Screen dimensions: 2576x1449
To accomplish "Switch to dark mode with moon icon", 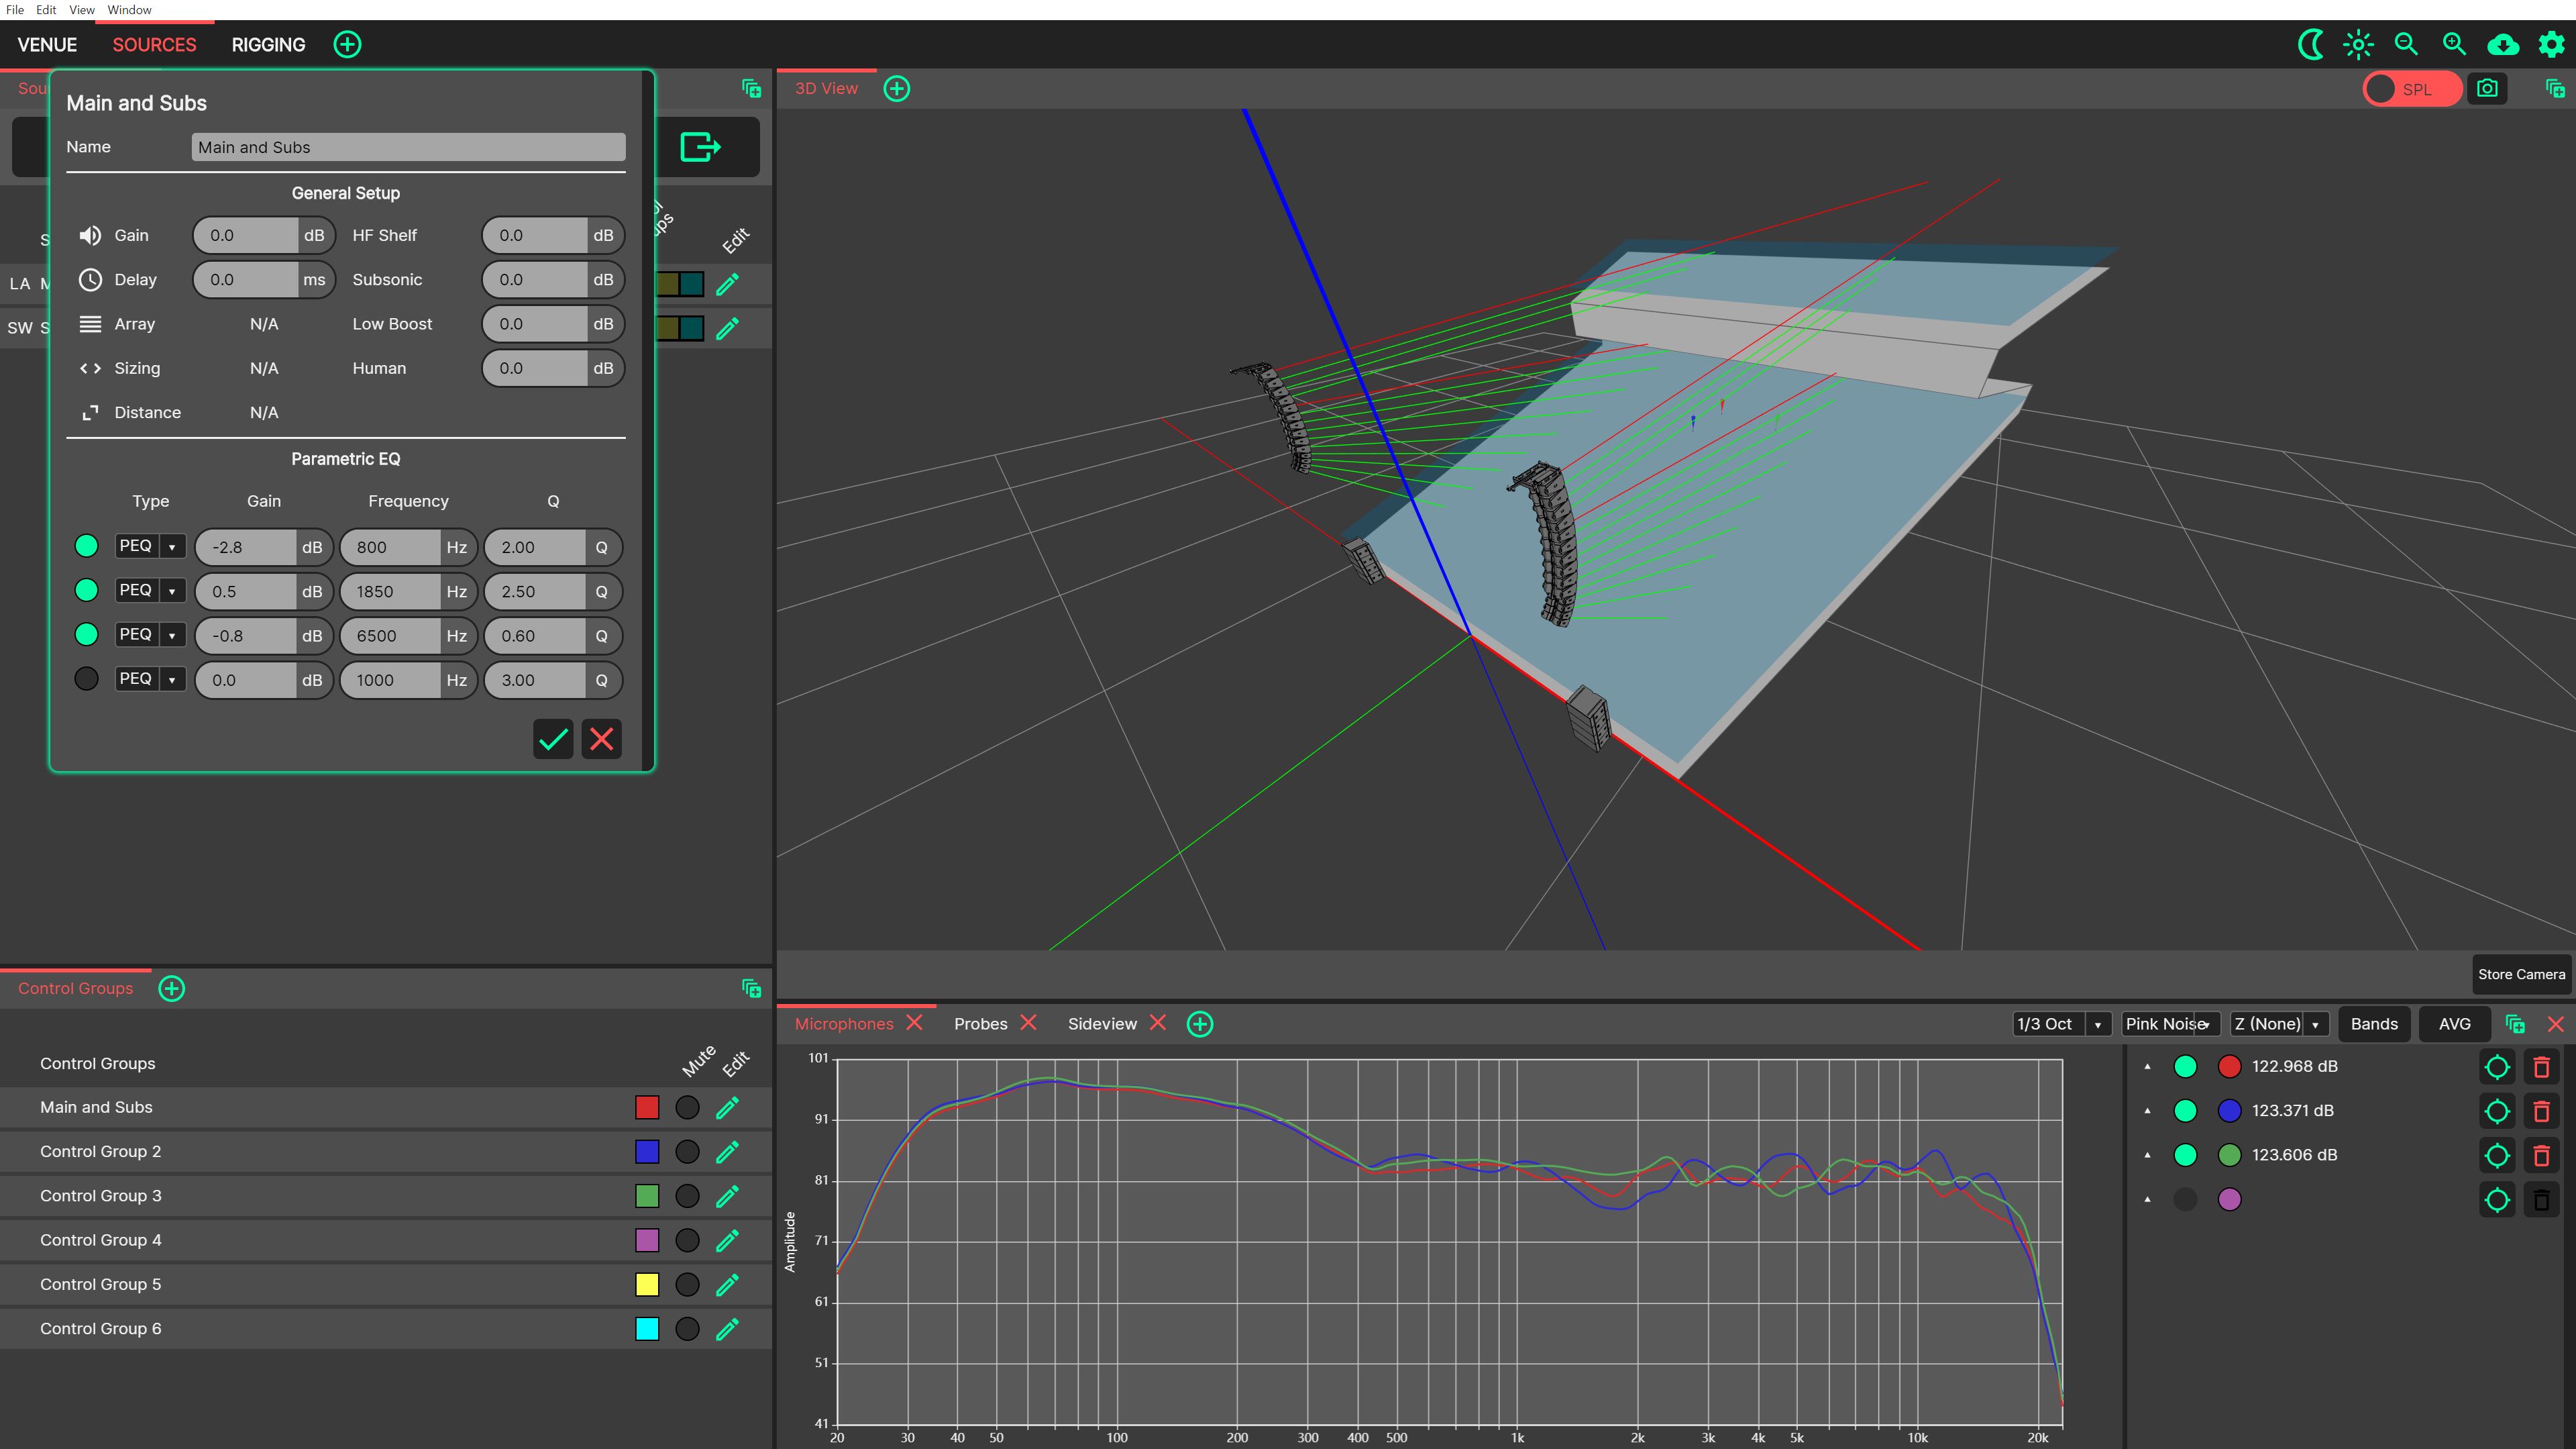I will click(2310, 44).
